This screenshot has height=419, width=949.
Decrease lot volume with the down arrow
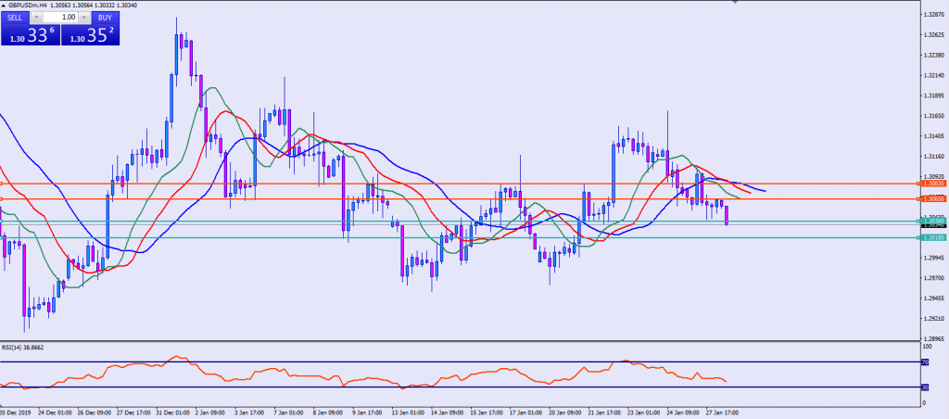click(x=36, y=17)
